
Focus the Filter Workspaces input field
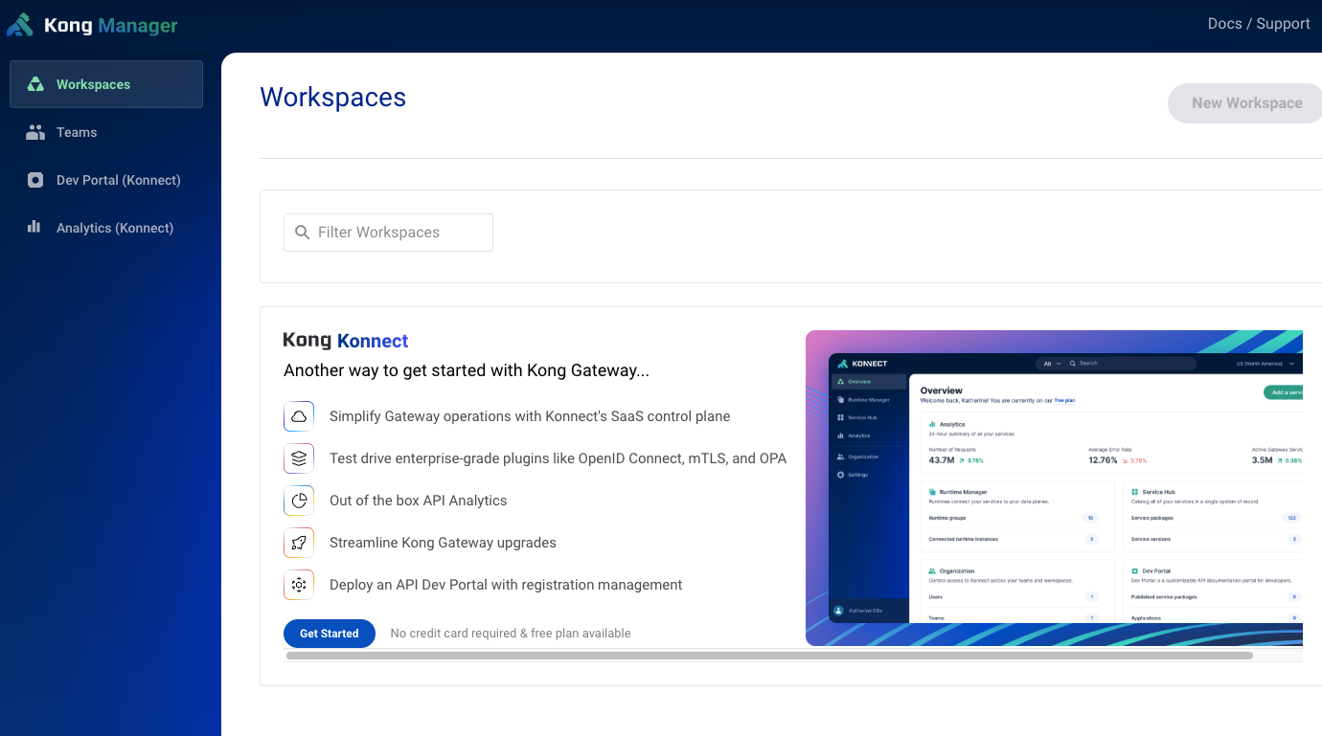[x=388, y=233]
